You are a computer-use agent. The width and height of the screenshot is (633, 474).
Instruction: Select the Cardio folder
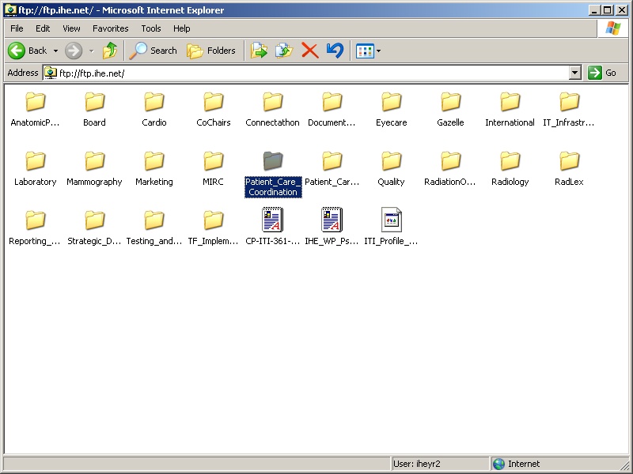point(154,110)
